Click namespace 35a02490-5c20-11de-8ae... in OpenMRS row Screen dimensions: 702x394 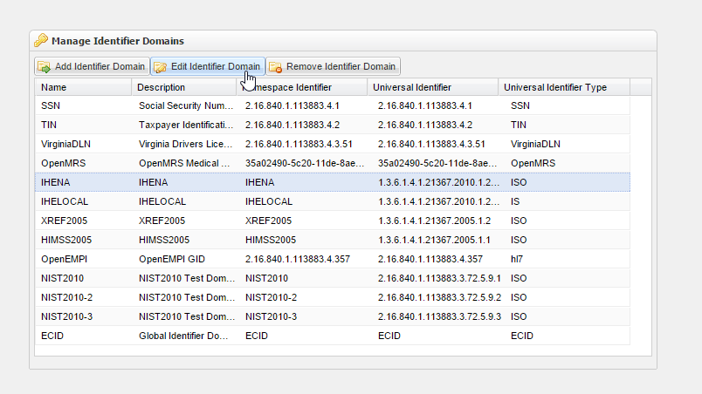(305, 164)
